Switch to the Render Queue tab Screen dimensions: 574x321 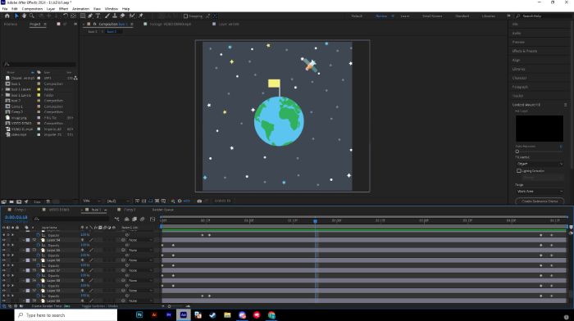pos(163,210)
